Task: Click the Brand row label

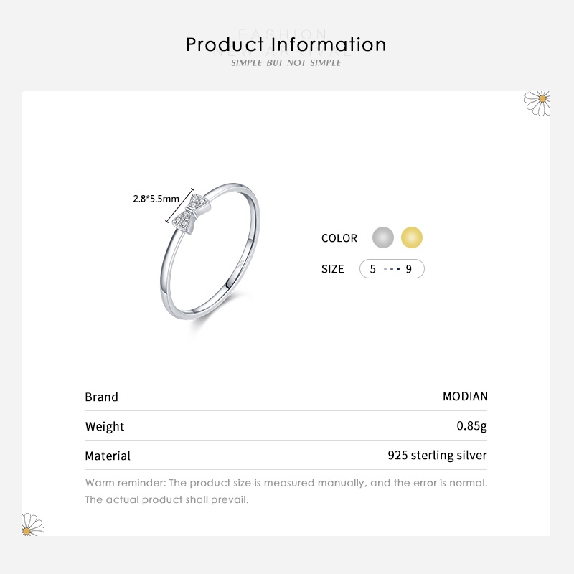Action: tap(102, 397)
